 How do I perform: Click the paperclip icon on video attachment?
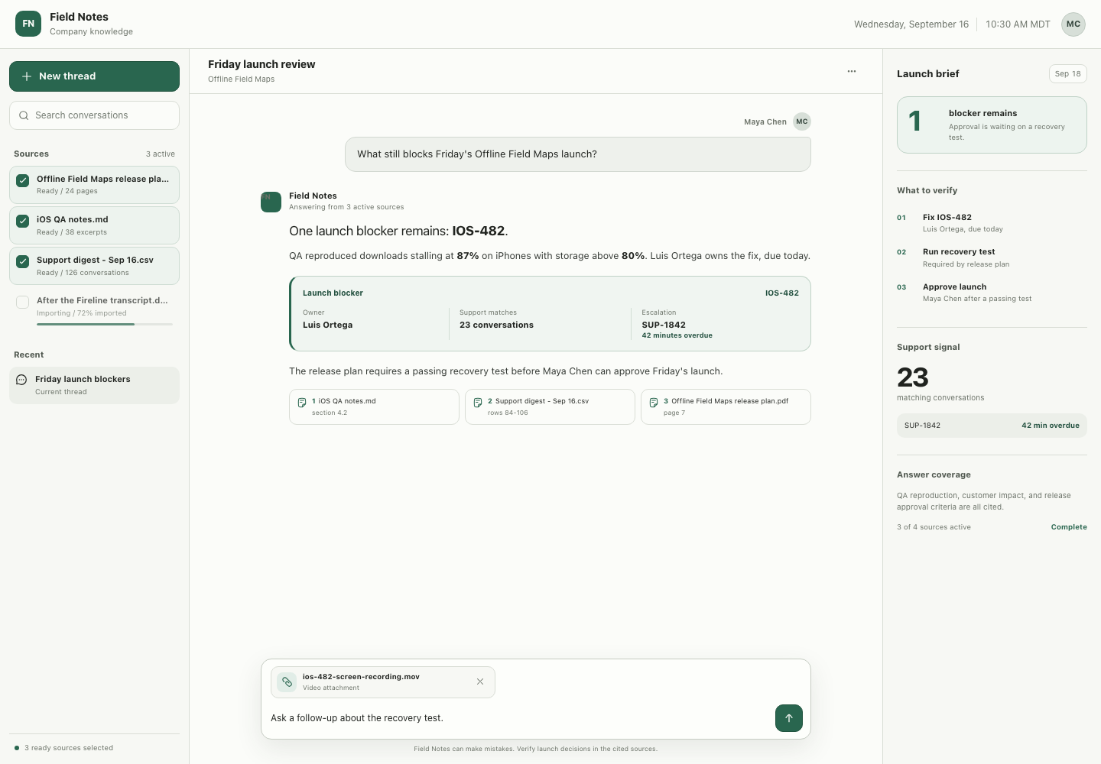click(x=287, y=682)
